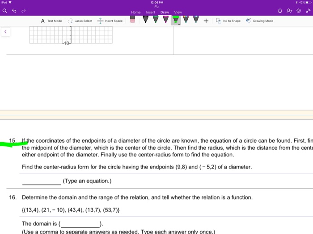Show page list with back chevron
The height and width of the screenshot is (234, 313).
5,32
